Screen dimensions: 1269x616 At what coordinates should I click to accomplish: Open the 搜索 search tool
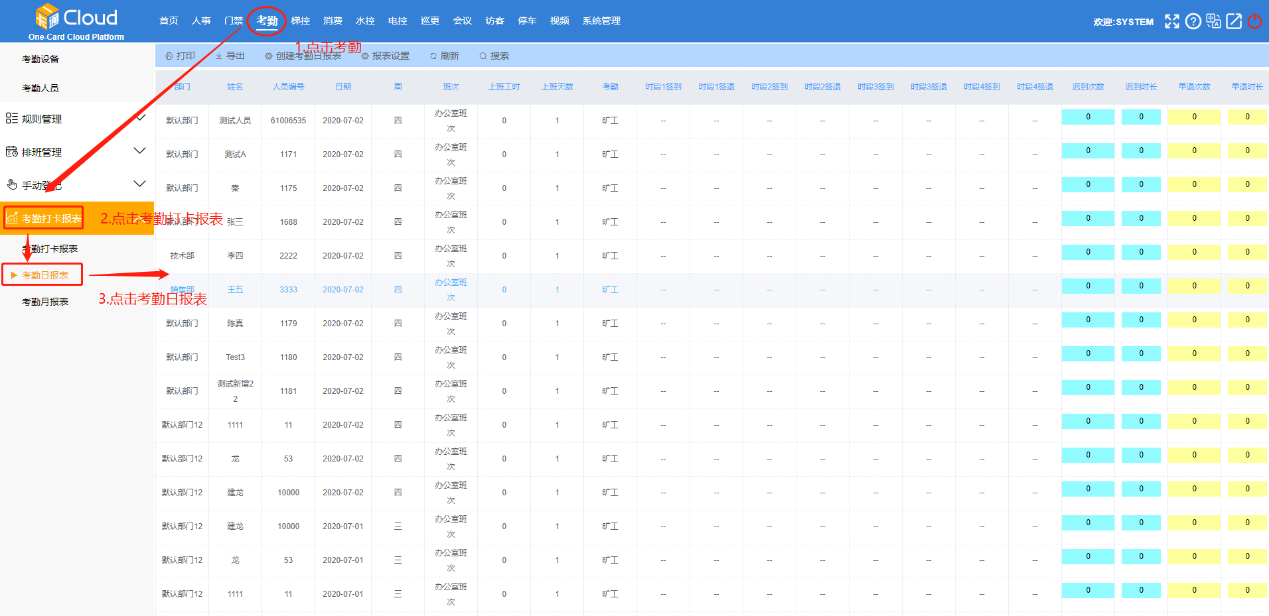click(494, 56)
